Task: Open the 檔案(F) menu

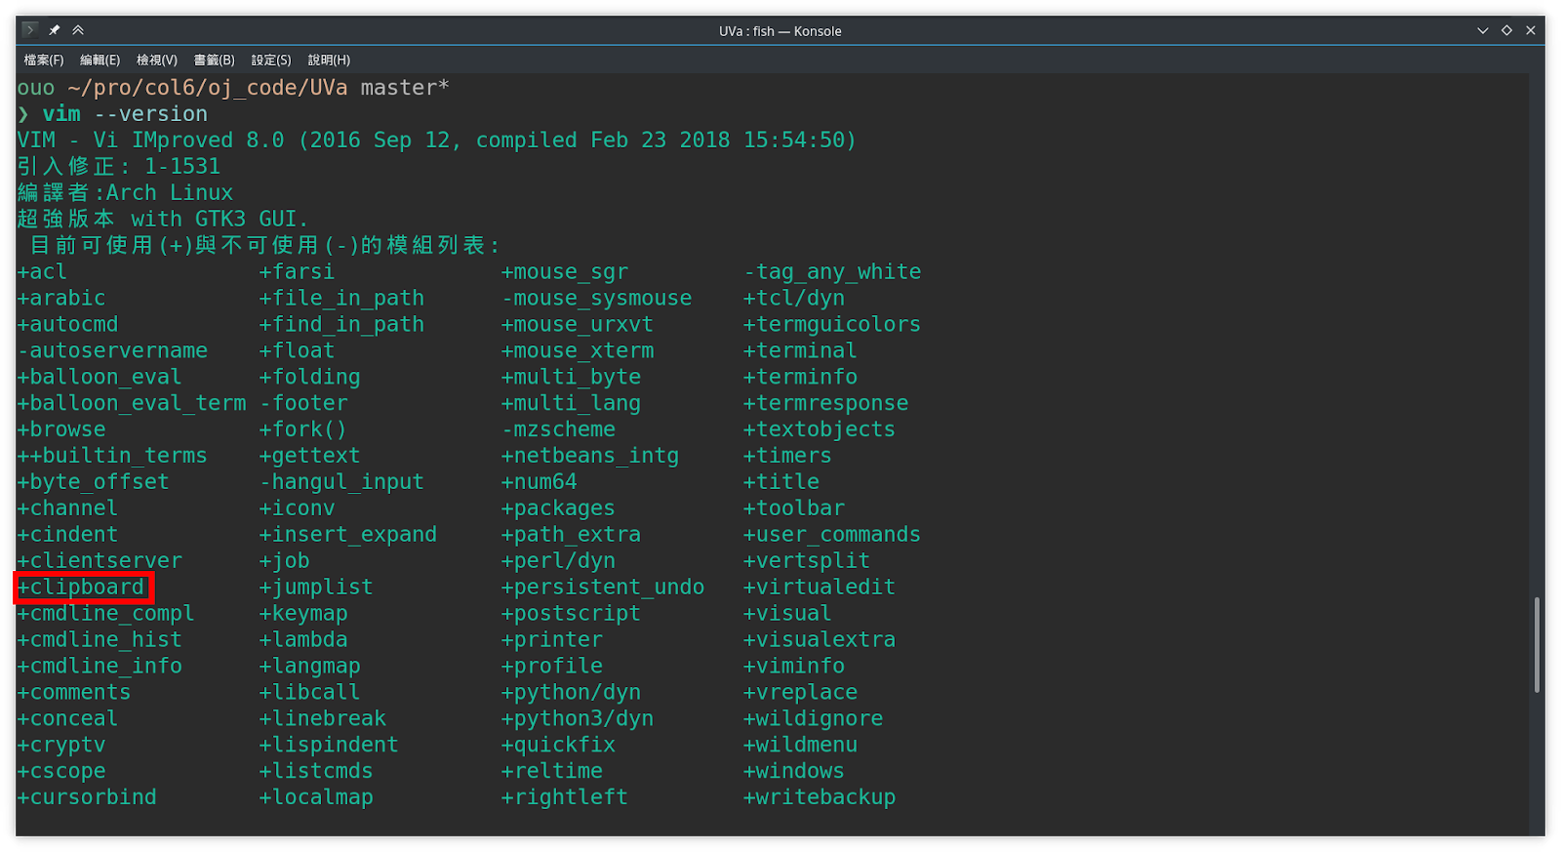Action: (x=44, y=61)
